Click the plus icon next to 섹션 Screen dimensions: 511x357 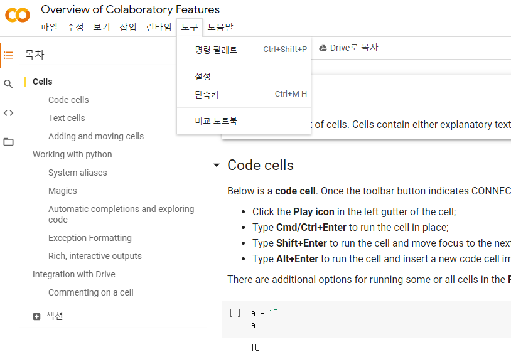click(37, 316)
